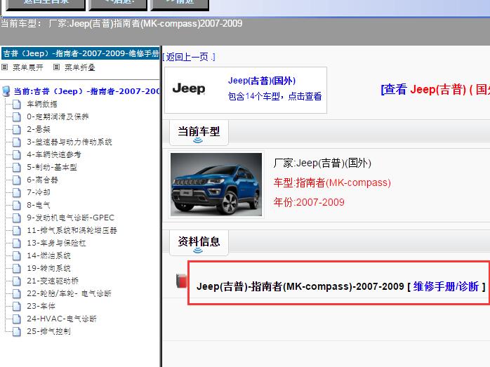Open the 23-车体 chapter
The width and height of the screenshot is (490, 367).
pos(41,306)
